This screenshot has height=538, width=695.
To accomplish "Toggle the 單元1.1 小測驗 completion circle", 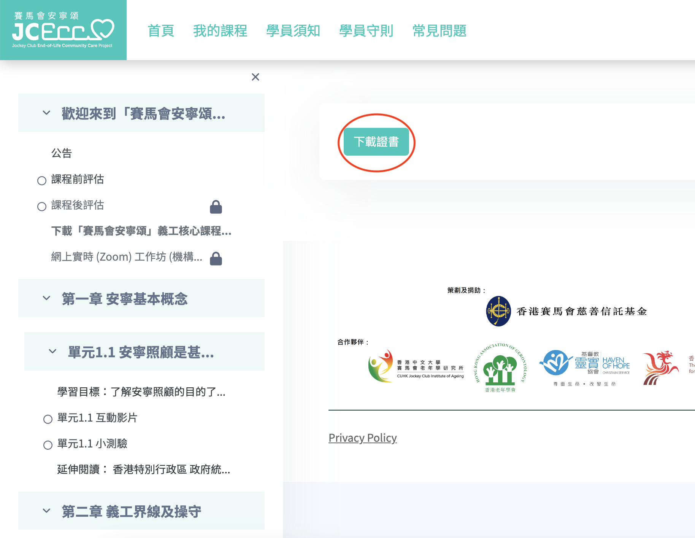I will 48,445.
